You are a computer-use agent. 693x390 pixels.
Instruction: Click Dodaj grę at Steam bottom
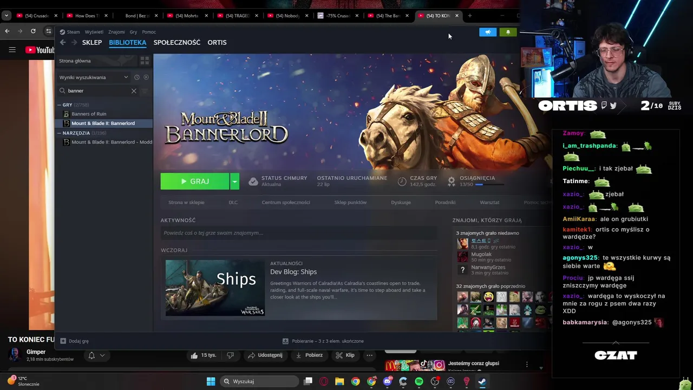click(x=75, y=341)
